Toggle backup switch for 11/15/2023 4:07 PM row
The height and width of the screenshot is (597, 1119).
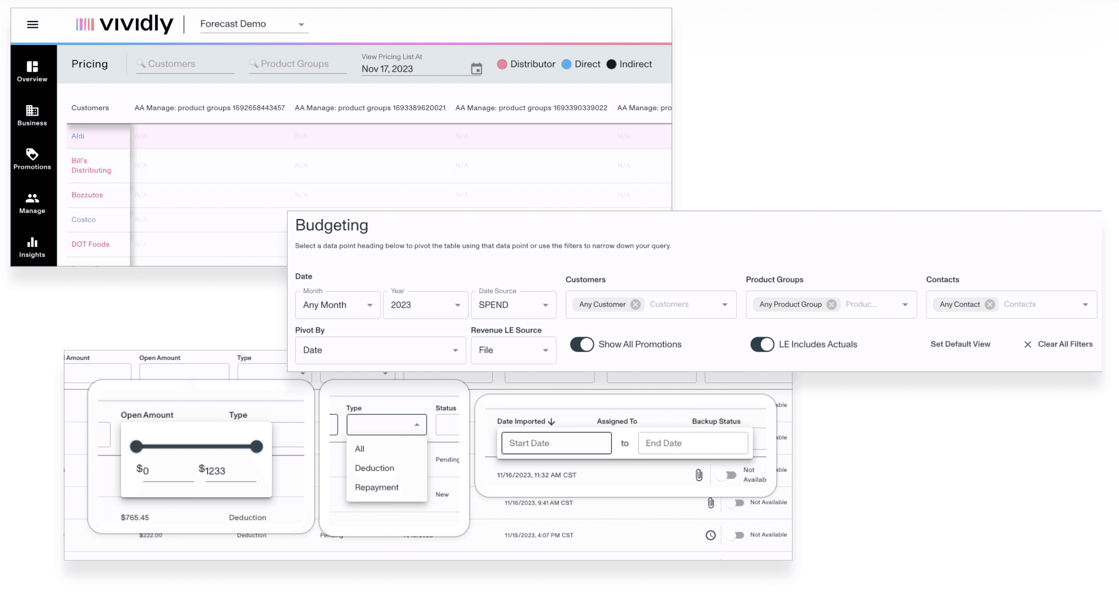click(736, 535)
